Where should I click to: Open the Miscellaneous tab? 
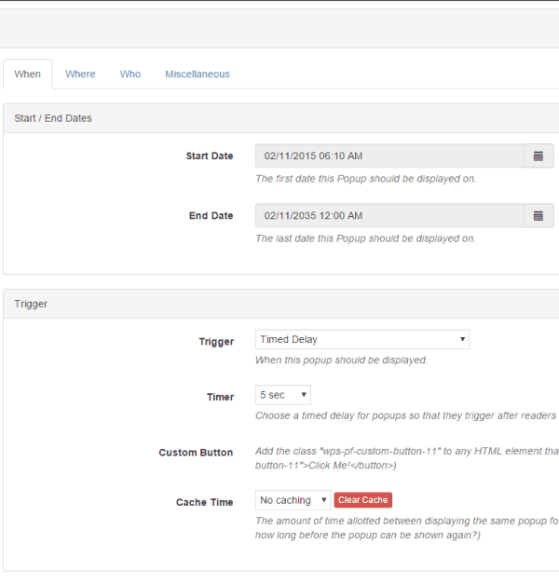[198, 75]
